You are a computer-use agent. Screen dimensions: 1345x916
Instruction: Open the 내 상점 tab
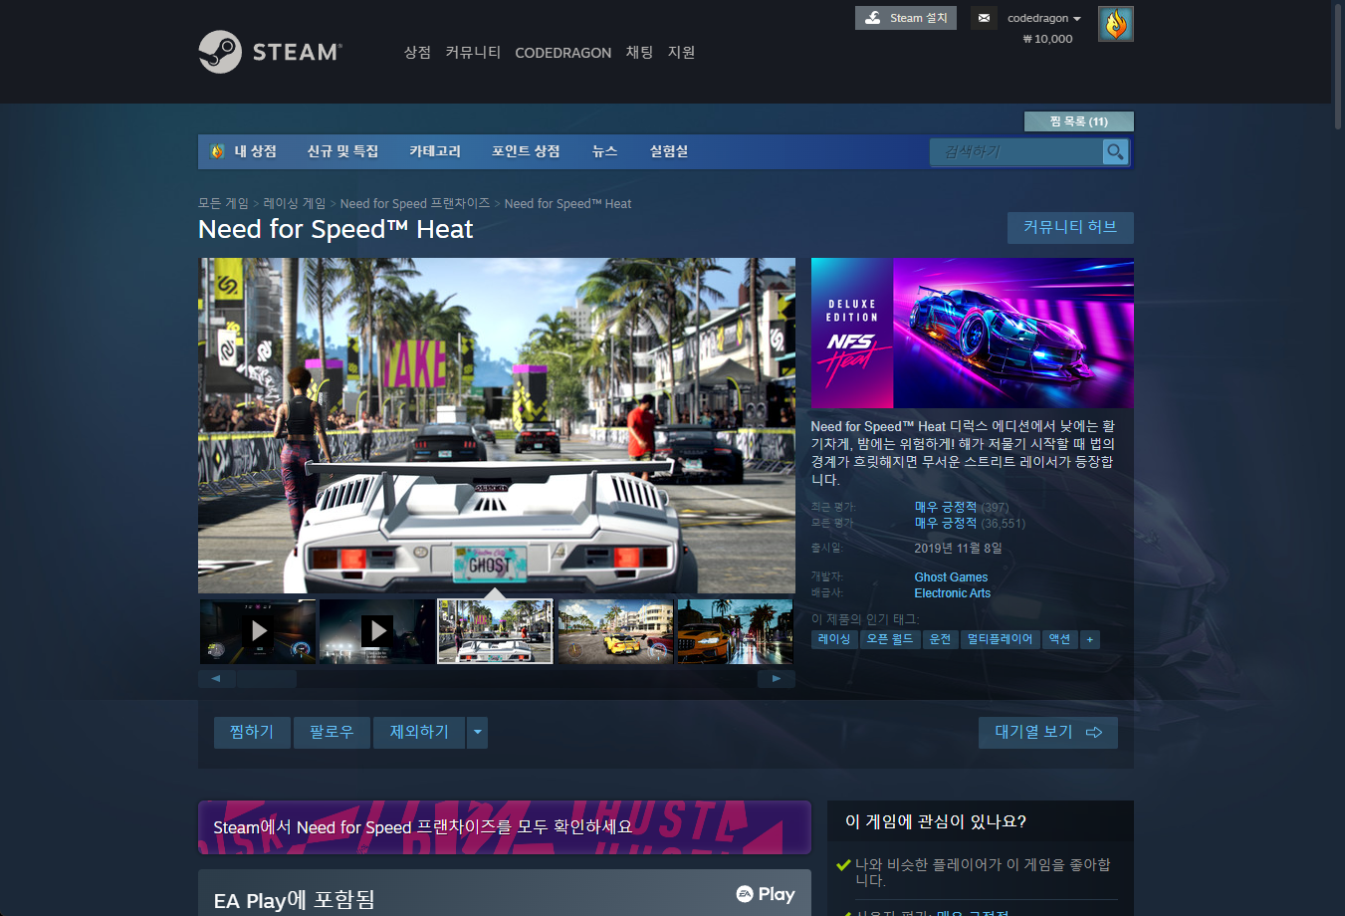click(255, 151)
